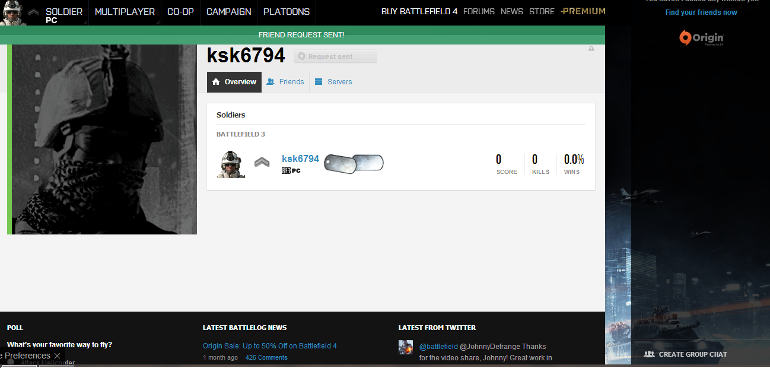Image resolution: width=770 pixels, height=368 pixels.
Task: Click the KILLS stat value
Action: click(534, 159)
